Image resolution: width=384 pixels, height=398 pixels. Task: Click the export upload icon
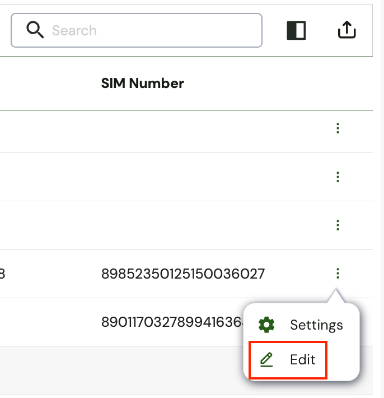pos(346,30)
